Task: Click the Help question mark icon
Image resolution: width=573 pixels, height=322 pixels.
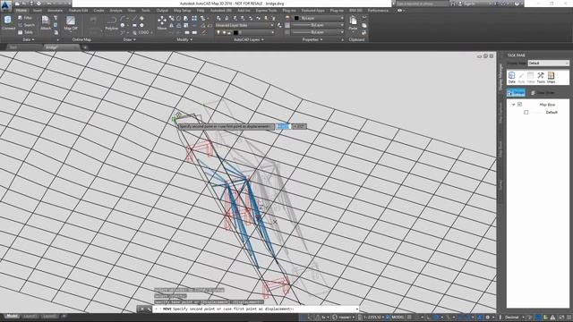Action: tap(517, 4)
